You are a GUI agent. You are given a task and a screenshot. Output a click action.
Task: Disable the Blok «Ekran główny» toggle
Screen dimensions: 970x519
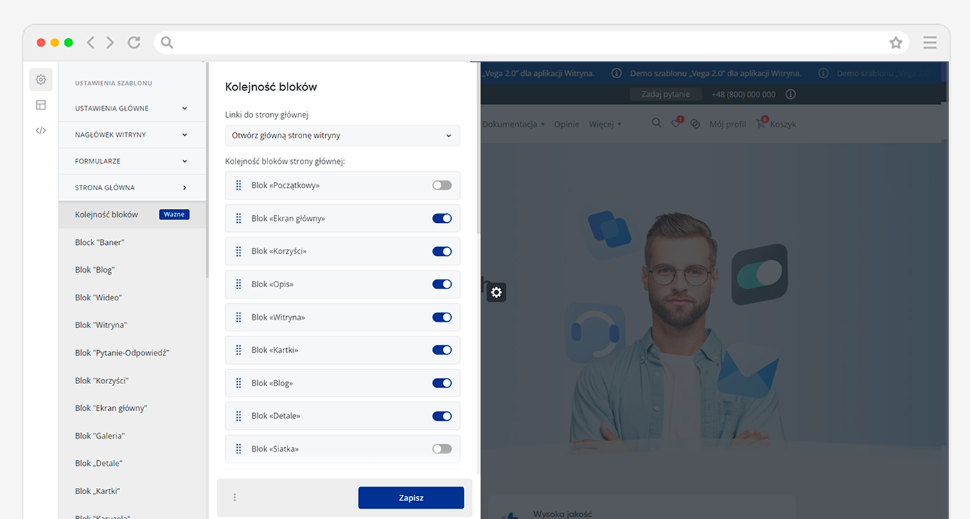click(x=442, y=218)
